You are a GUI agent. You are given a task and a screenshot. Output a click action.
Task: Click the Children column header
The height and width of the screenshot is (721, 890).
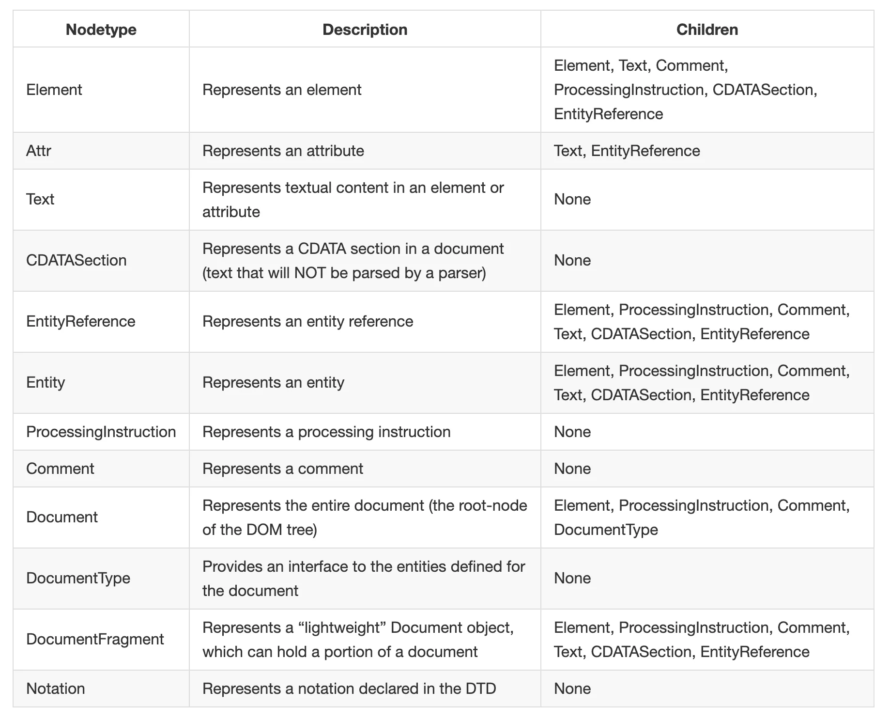(707, 30)
